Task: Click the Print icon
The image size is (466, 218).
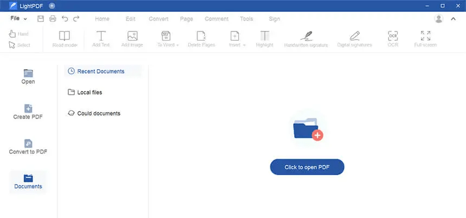Action: [53, 19]
